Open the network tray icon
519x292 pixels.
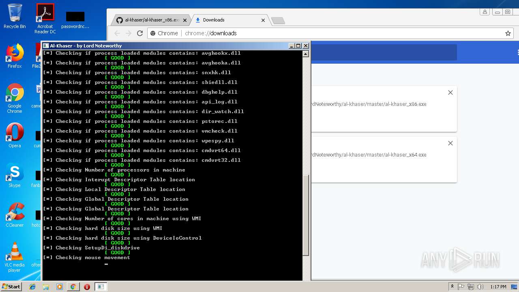[x=471, y=287]
